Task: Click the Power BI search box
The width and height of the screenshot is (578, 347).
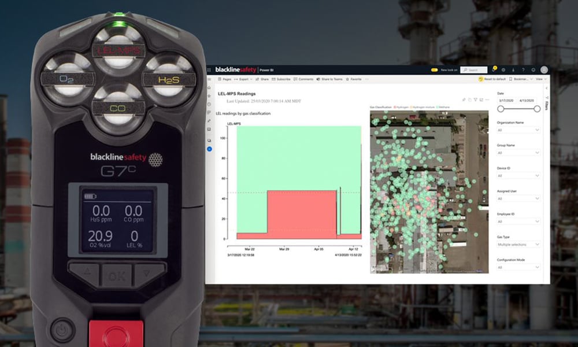Action: click(474, 70)
